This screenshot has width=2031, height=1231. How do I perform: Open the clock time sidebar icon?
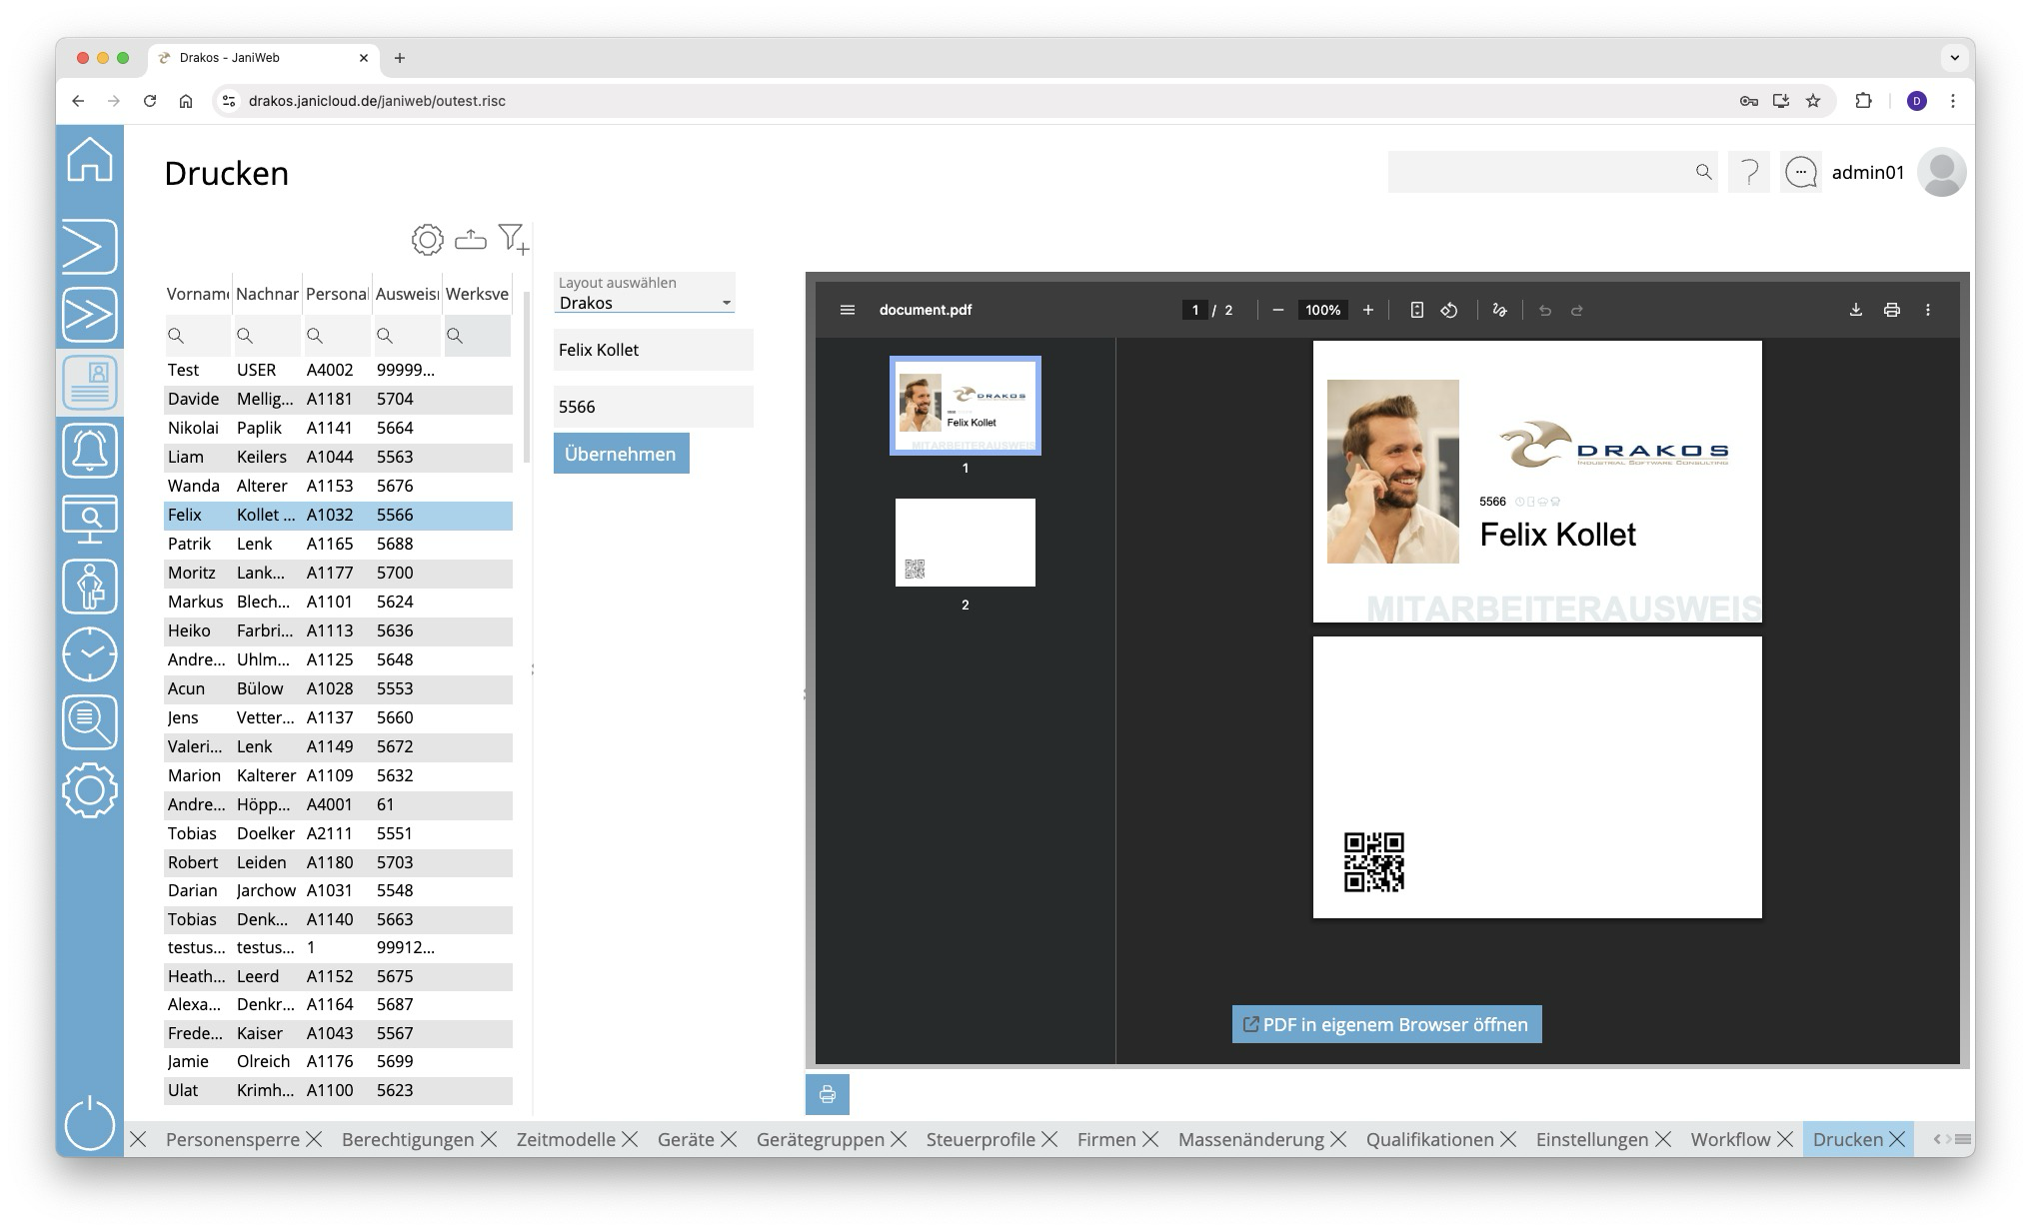click(90, 654)
